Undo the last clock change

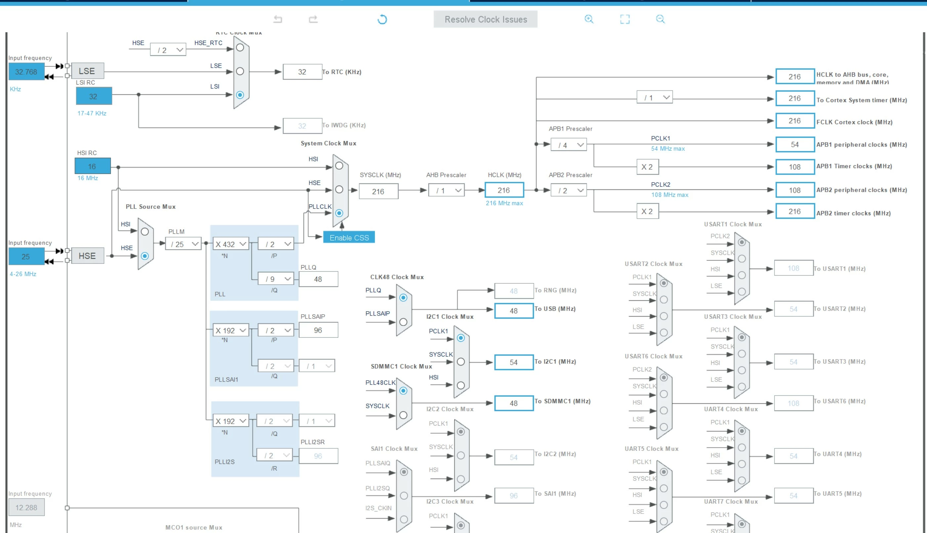278,19
